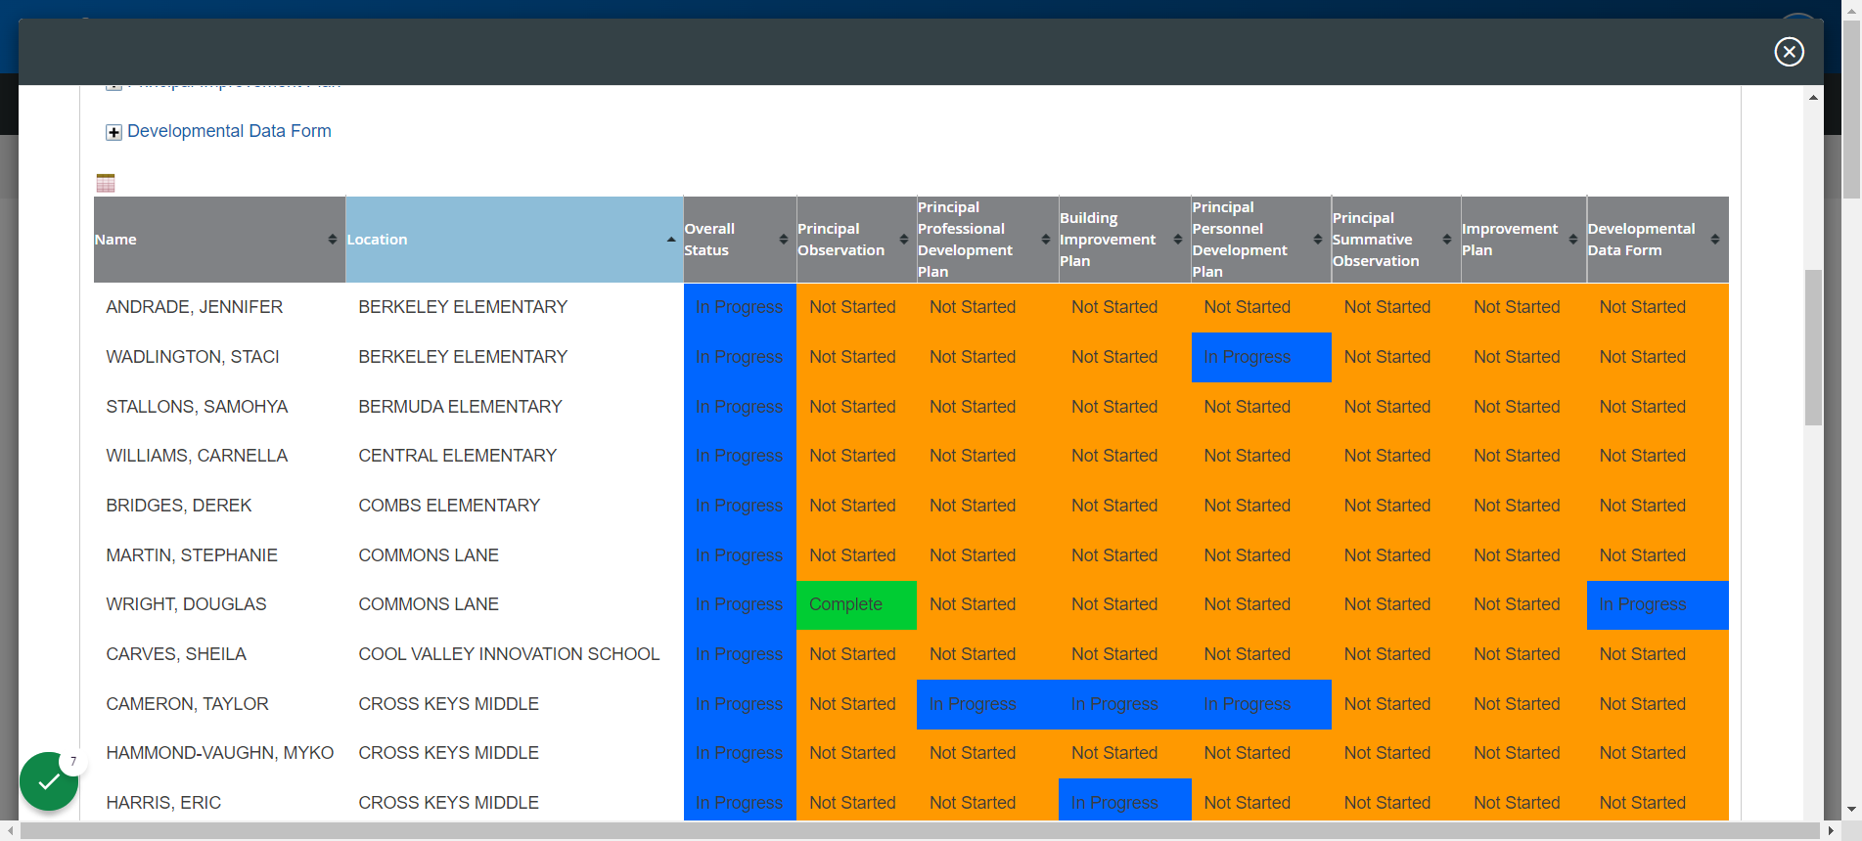The height and width of the screenshot is (841, 1862).
Task: Sort table by Name column
Action: (219, 240)
